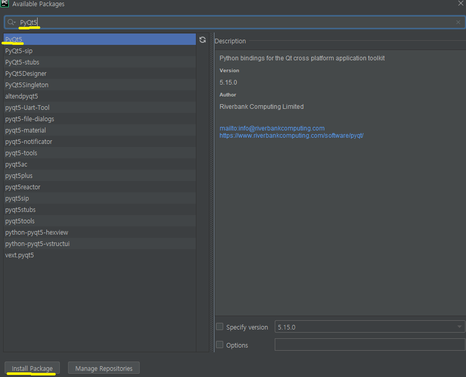The height and width of the screenshot is (377, 466).
Task: Open the riverbankcomputing.com/software/pyqt link
Action: point(291,136)
